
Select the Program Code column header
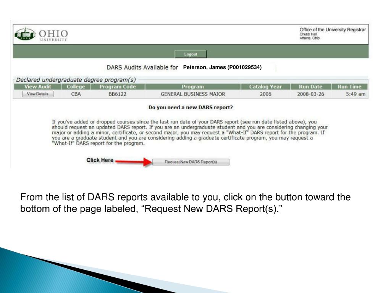click(118, 87)
